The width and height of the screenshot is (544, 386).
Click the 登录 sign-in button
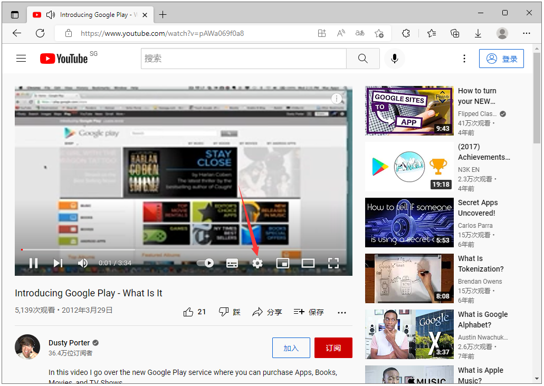[501, 59]
